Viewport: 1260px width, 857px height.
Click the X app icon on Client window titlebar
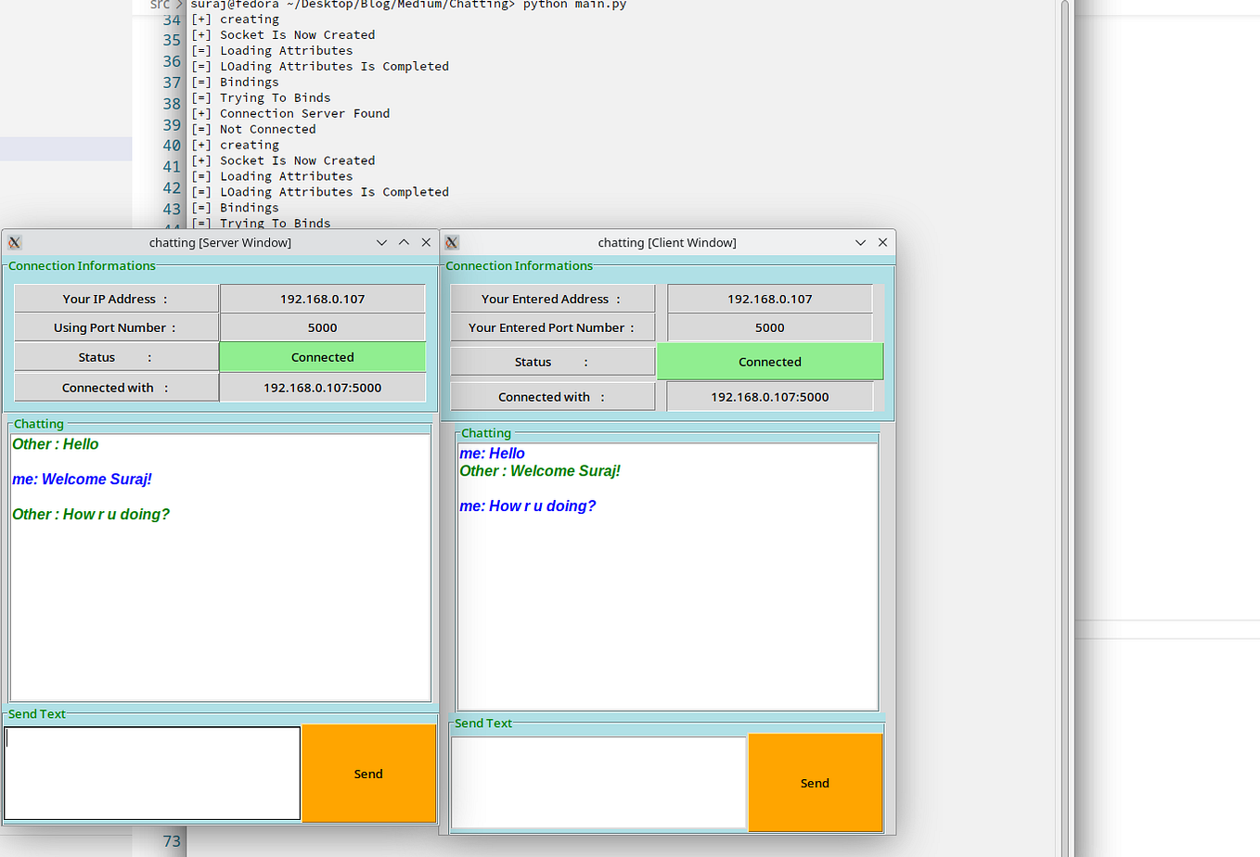point(451,242)
